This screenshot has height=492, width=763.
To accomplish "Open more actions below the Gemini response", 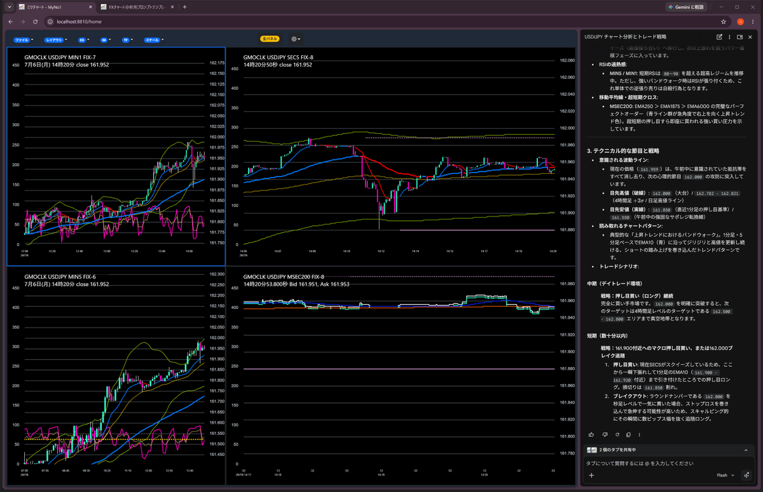I will point(639,434).
